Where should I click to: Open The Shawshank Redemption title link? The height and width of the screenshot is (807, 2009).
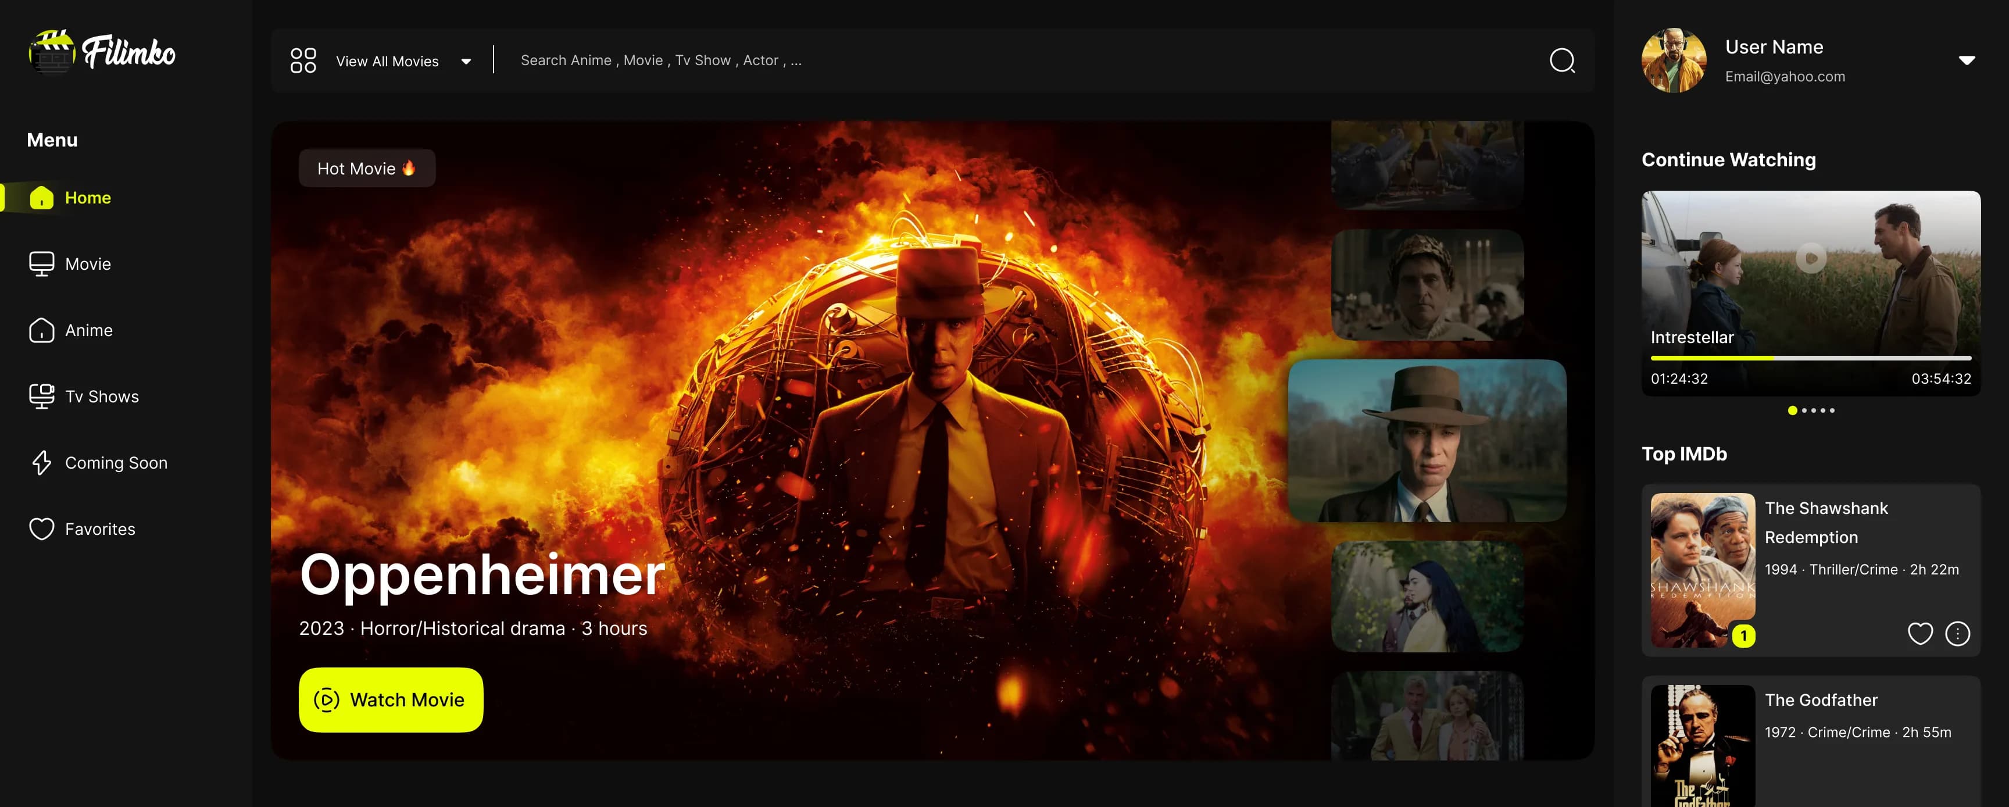[x=1826, y=523]
